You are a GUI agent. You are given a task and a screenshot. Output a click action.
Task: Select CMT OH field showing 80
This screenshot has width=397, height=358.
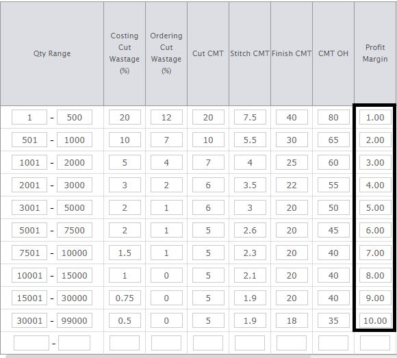(x=334, y=117)
